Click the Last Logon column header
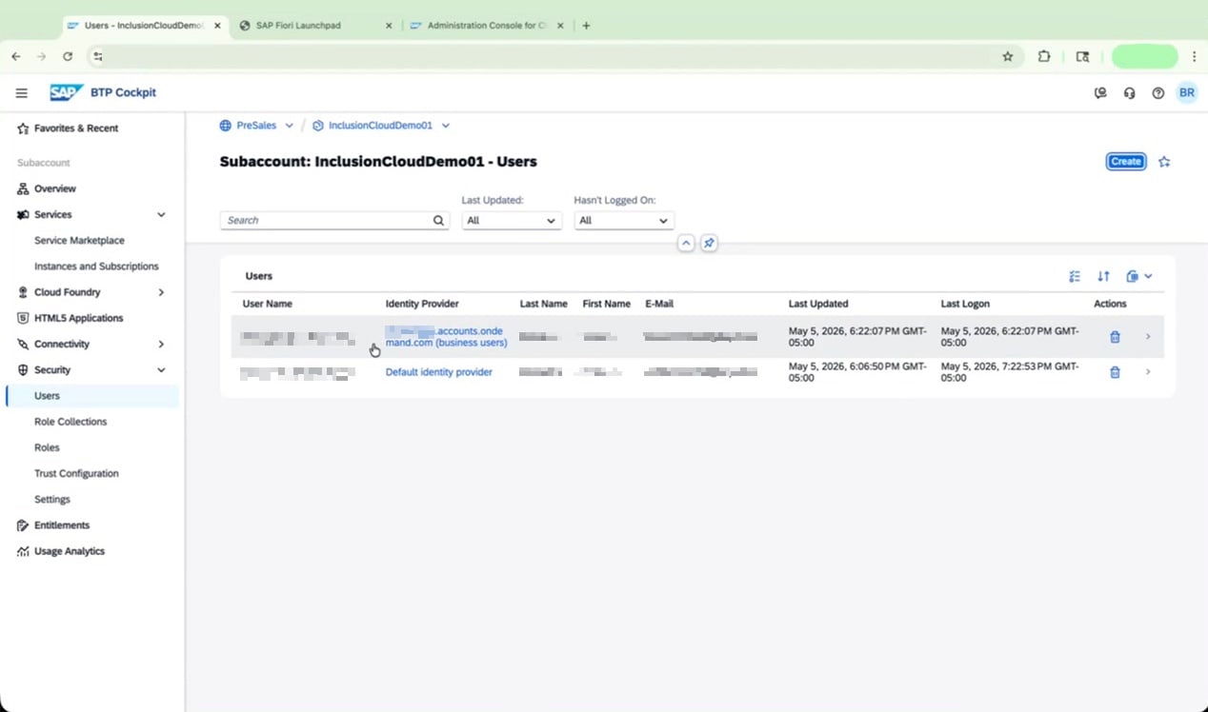The height and width of the screenshot is (712, 1208). pos(965,304)
